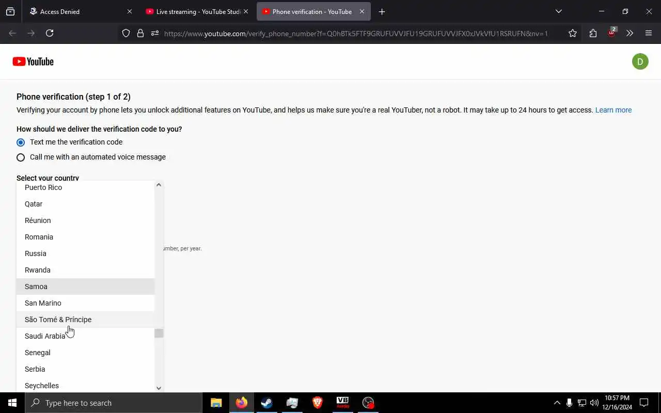Open a new browser tab
The height and width of the screenshot is (413, 661).
[x=382, y=11]
